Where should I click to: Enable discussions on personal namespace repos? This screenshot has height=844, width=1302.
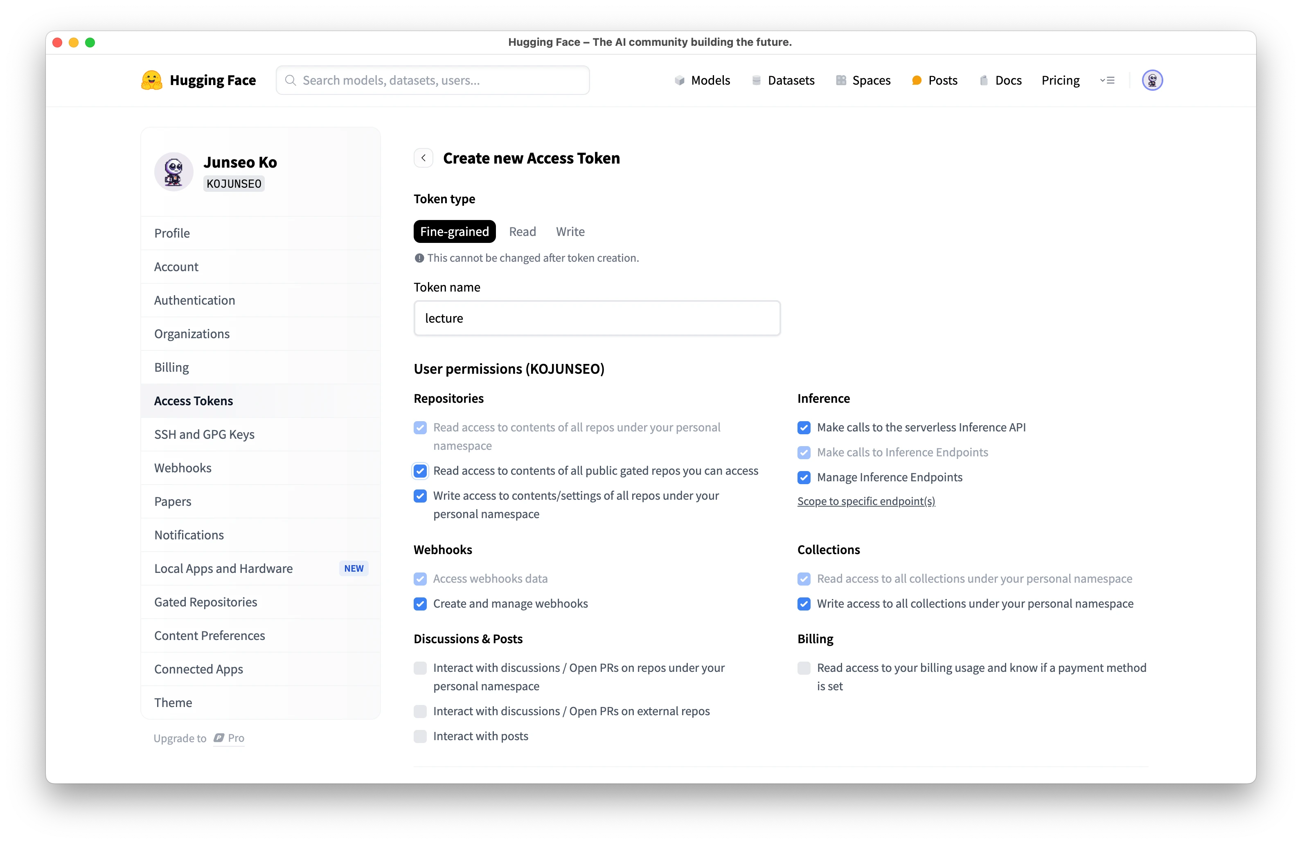pyautogui.click(x=420, y=668)
